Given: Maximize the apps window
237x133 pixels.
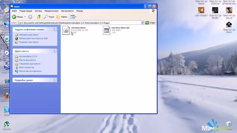Looking at the screenshot, I should click(x=150, y=6).
